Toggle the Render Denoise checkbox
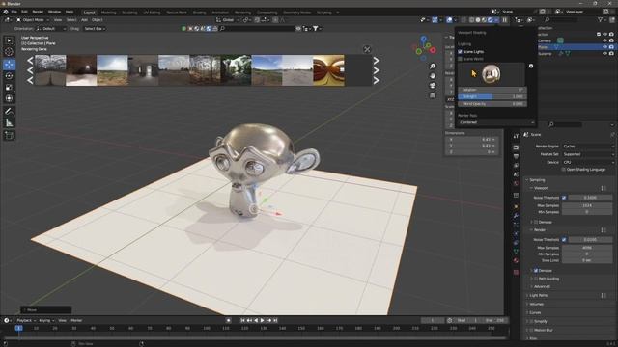The image size is (618, 347). pos(536,271)
